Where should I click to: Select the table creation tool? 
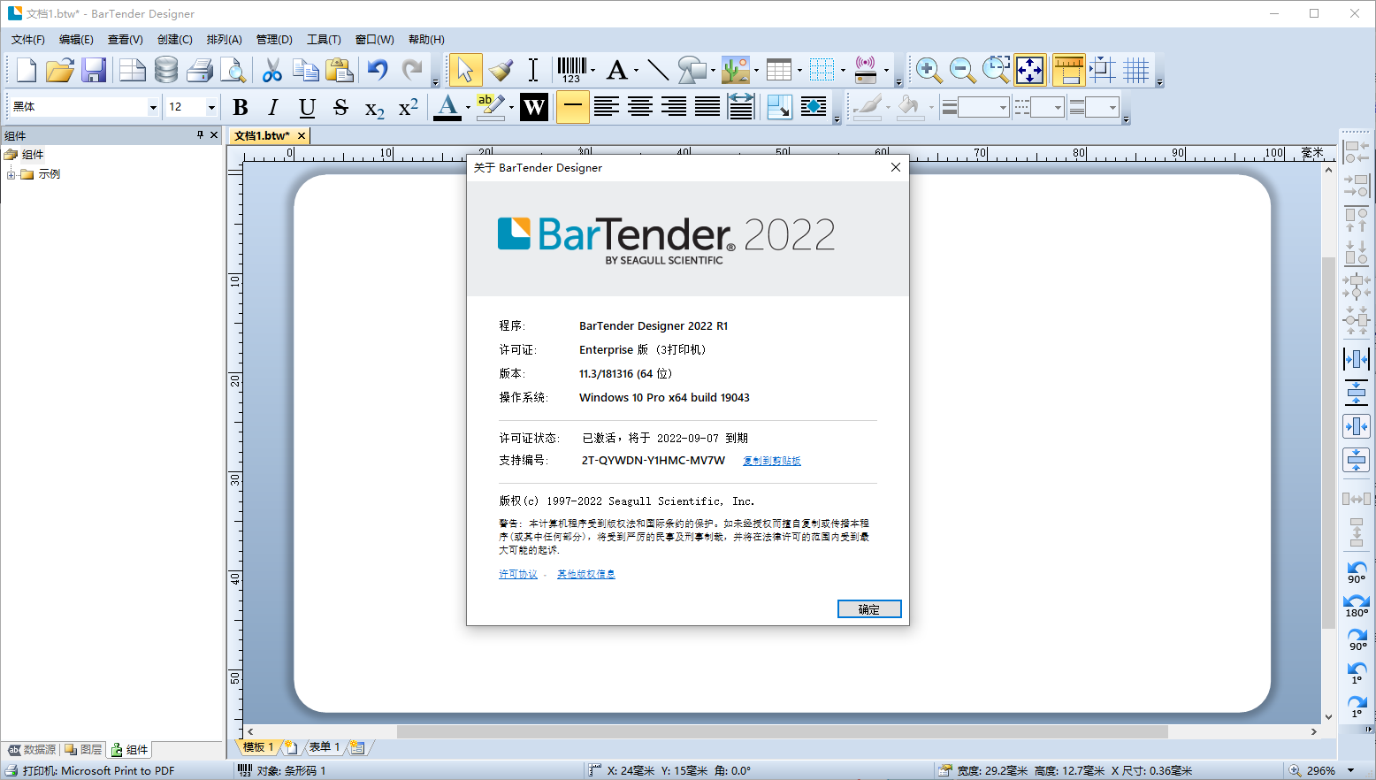pyautogui.click(x=779, y=70)
